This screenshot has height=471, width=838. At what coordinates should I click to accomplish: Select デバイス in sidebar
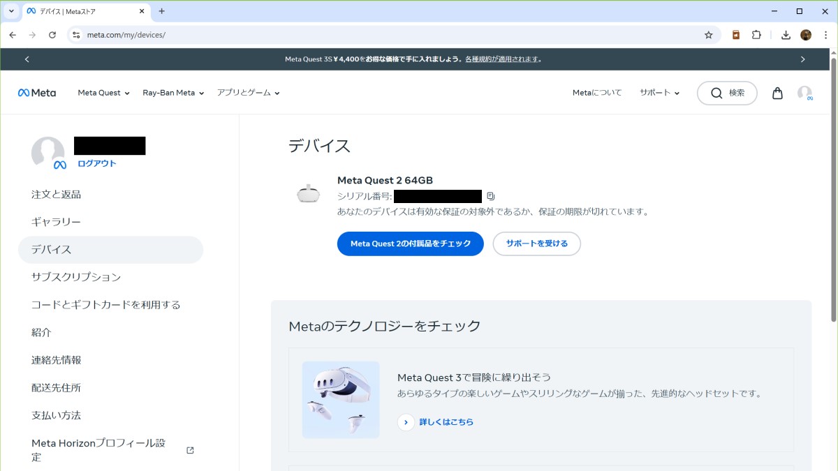click(110, 249)
